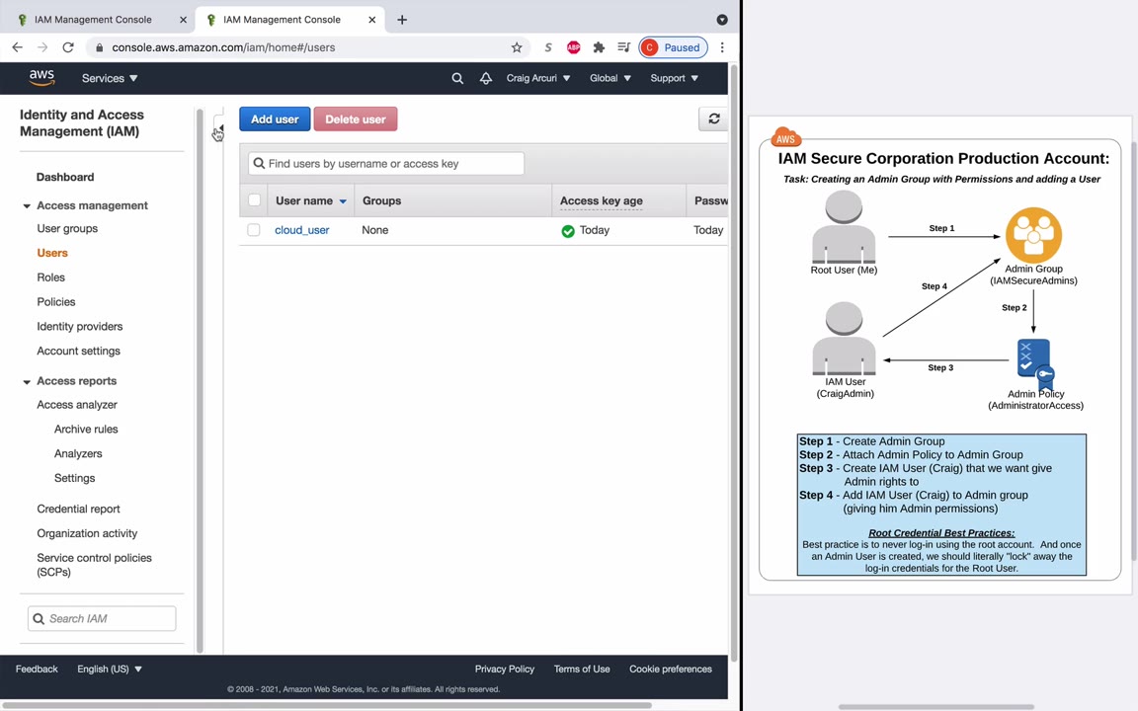Screen dimensions: 1138x711
Task: Click the tab search circle icon
Action: (722, 20)
